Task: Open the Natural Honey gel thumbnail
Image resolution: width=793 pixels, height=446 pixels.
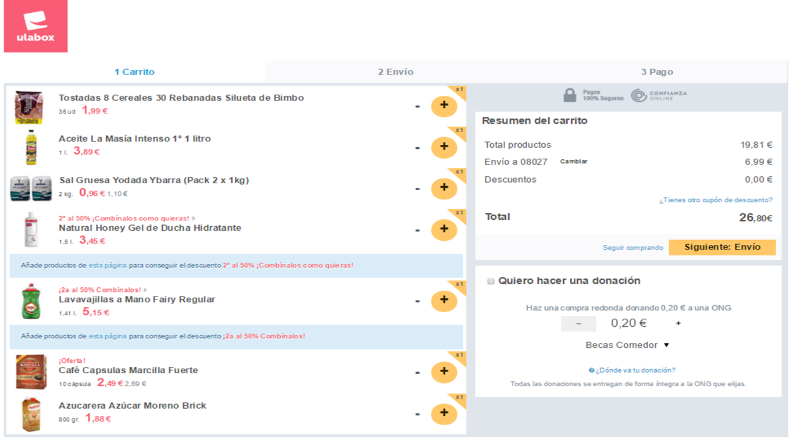Action: pyautogui.click(x=31, y=230)
